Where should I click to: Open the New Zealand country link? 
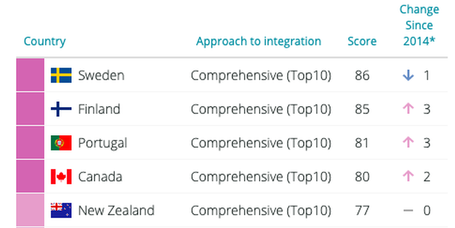point(116,210)
